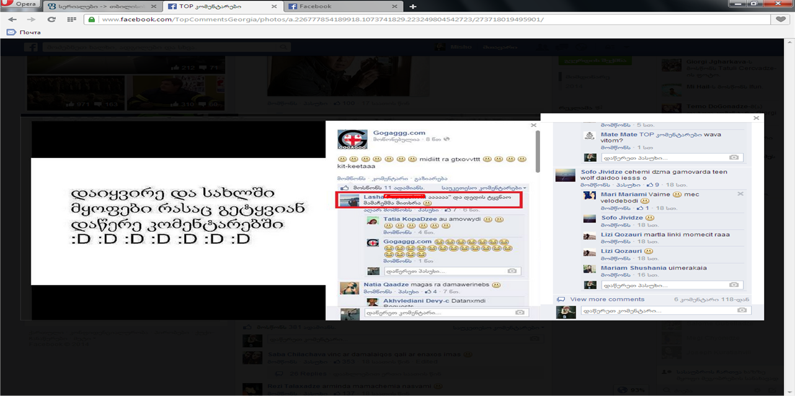
Task: Open Gogaggg.com page name link
Action: point(399,133)
